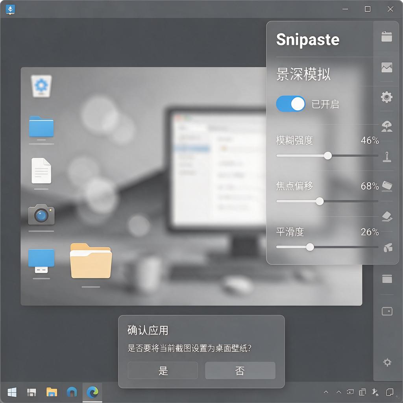
Task: Click the large yellow folder icon in preview
Action: tap(91, 261)
